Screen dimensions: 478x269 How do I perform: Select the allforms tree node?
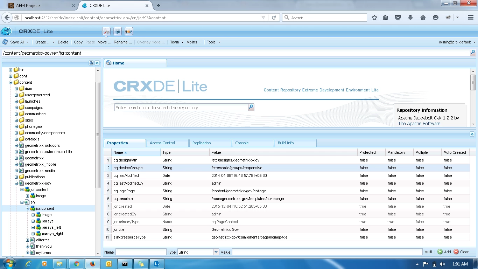click(x=43, y=240)
